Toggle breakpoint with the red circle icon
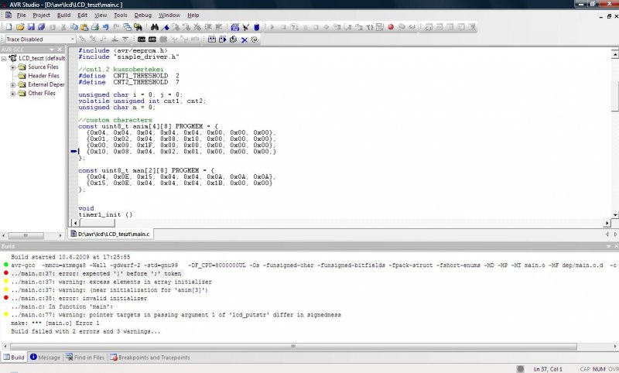The image size is (619, 373). coord(391,27)
